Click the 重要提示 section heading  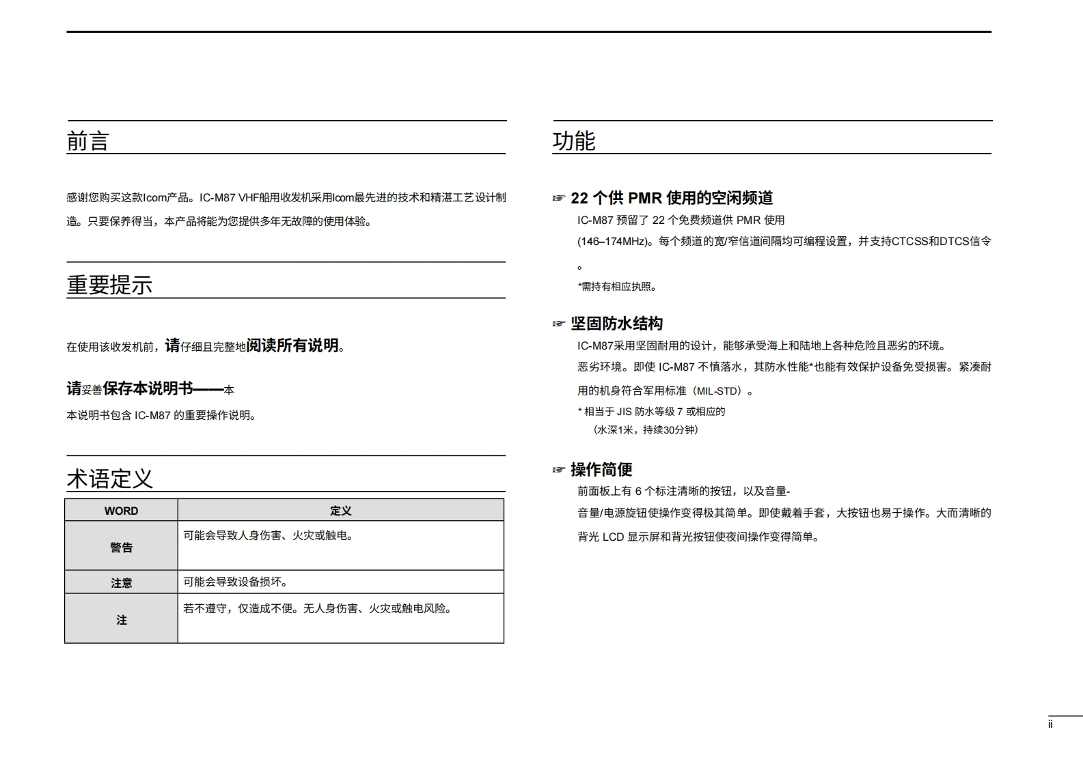[x=109, y=285]
